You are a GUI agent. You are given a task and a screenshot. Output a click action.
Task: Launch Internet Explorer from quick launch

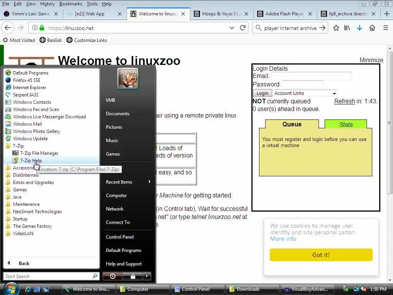[28, 289]
